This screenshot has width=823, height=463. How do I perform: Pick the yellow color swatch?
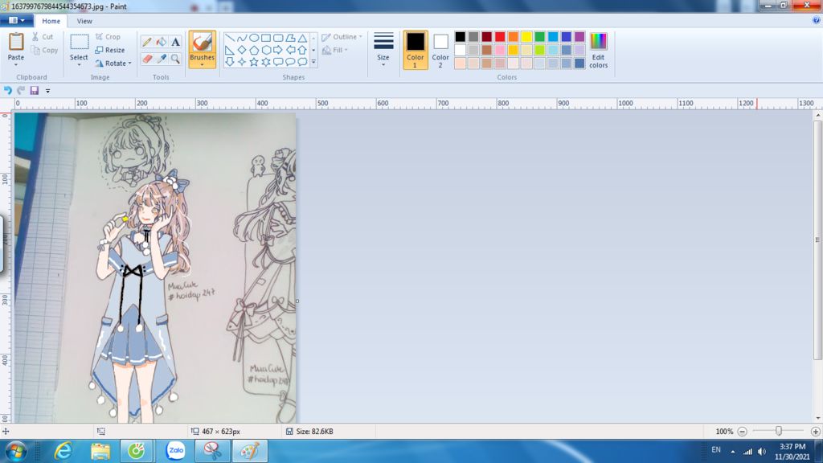[526, 37]
